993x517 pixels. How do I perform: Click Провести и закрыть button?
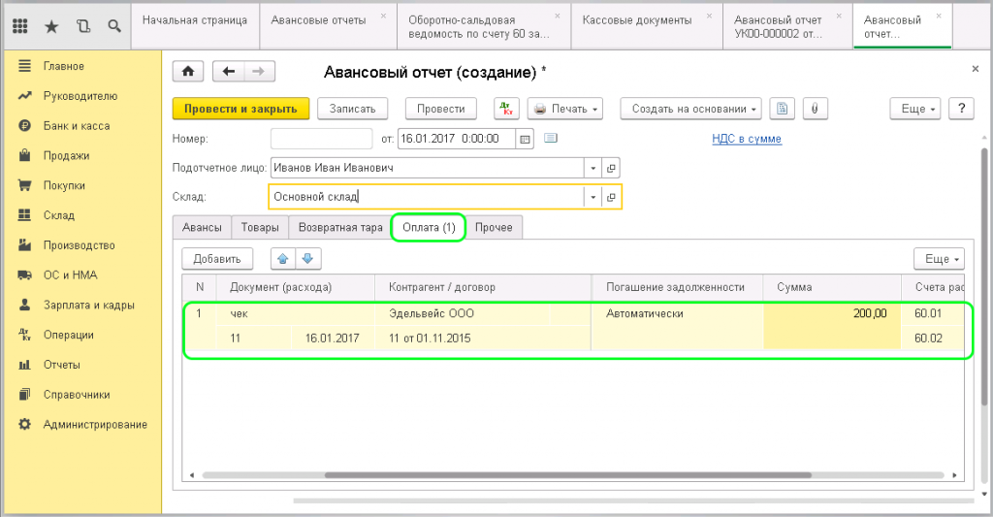pos(240,109)
